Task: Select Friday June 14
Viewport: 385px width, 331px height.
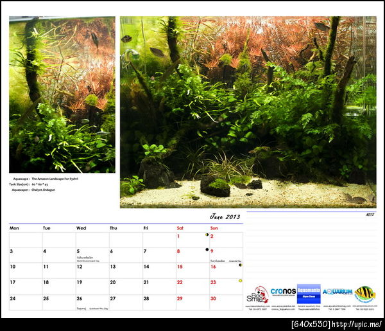Action: pyautogui.click(x=159, y=271)
